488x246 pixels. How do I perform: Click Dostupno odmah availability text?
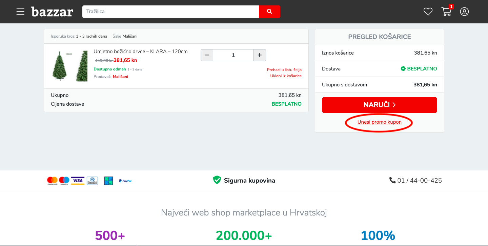(110, 69)
